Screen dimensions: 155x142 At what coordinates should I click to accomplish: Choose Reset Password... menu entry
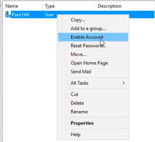(x=93, y=46)
